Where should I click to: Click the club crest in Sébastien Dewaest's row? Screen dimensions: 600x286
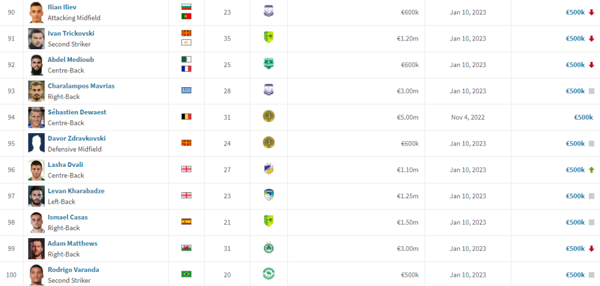point(269,116)
